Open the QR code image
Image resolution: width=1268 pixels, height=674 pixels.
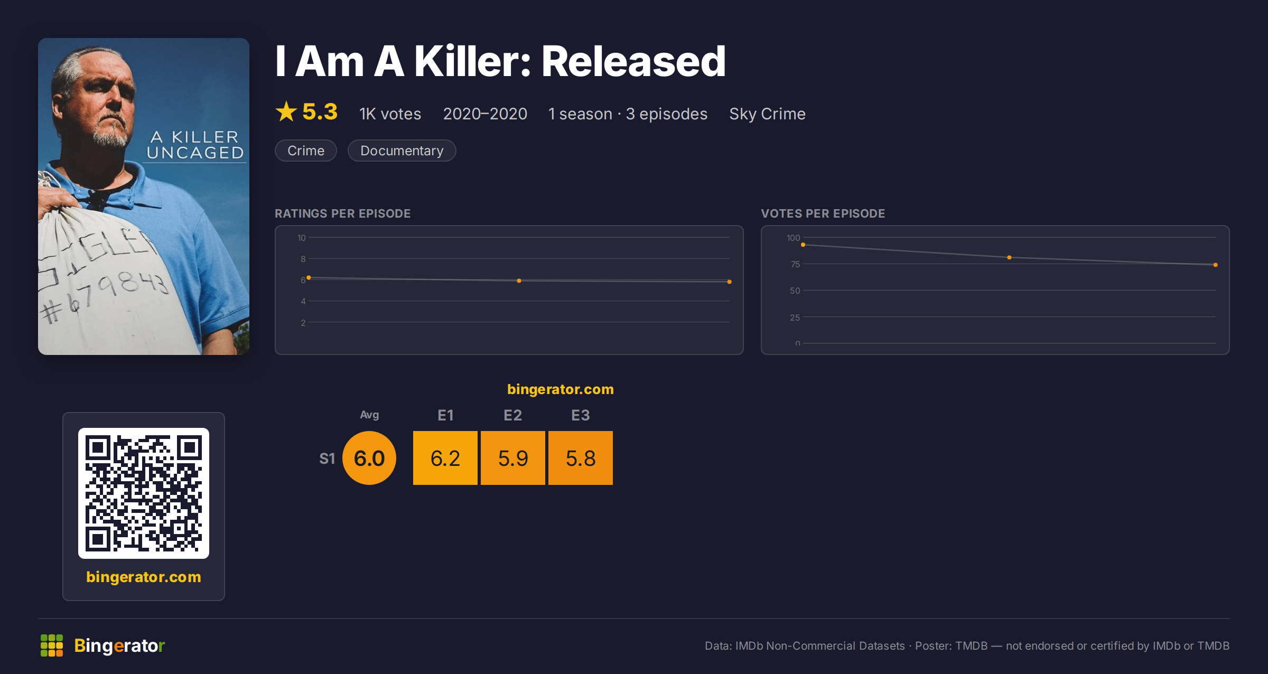coord(144,493)
